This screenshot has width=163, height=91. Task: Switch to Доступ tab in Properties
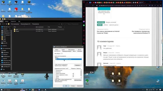click(79, 50)
